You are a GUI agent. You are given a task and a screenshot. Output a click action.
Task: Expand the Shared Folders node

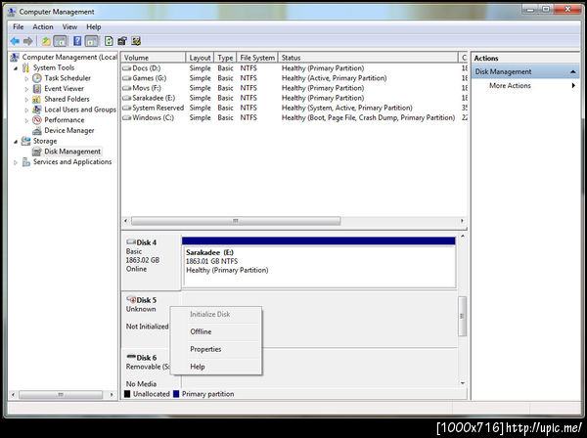click(26, 100)
